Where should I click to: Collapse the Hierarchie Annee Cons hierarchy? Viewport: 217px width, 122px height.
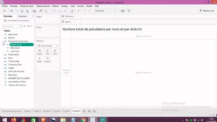pos(2,41)
